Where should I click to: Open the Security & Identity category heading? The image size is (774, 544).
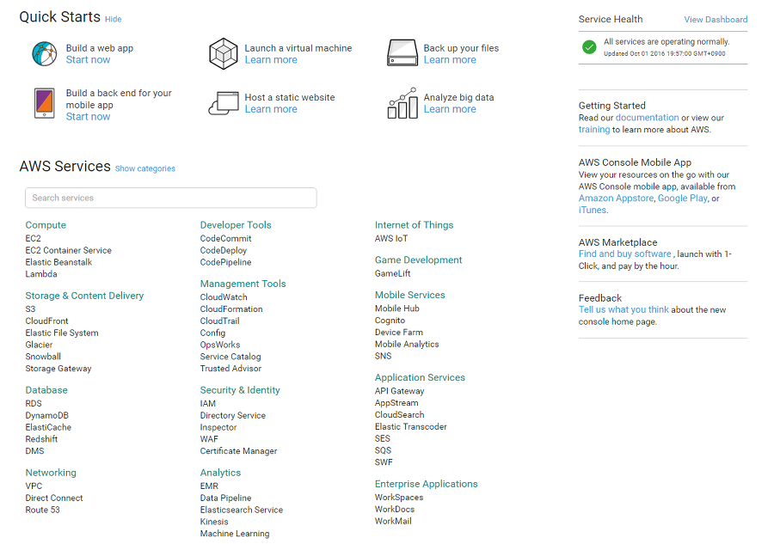[x=240, y=390]
